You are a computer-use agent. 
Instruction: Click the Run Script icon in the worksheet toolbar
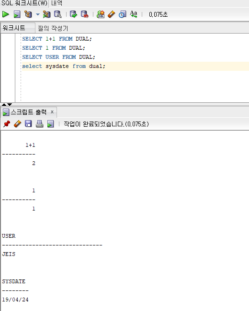[x=17, y=14]
